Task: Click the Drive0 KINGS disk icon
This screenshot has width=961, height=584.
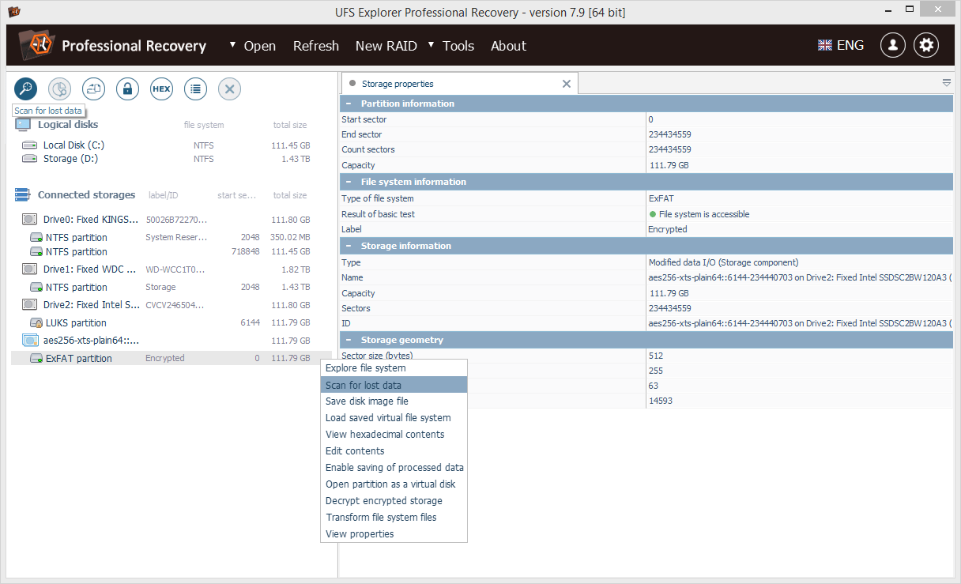Action: [x=29, y=219]
